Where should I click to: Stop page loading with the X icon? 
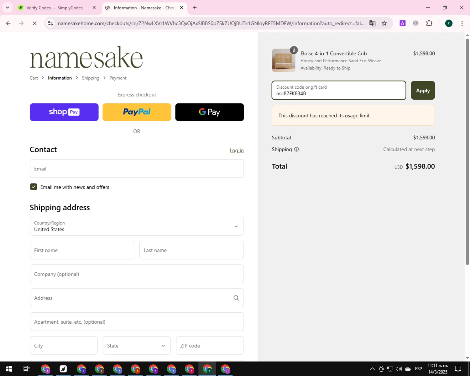click(34, 23)
